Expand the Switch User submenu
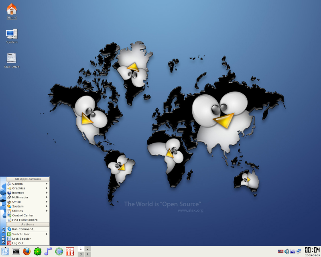The height and width of the screenshot is (257, 321). tap(28, 234)
